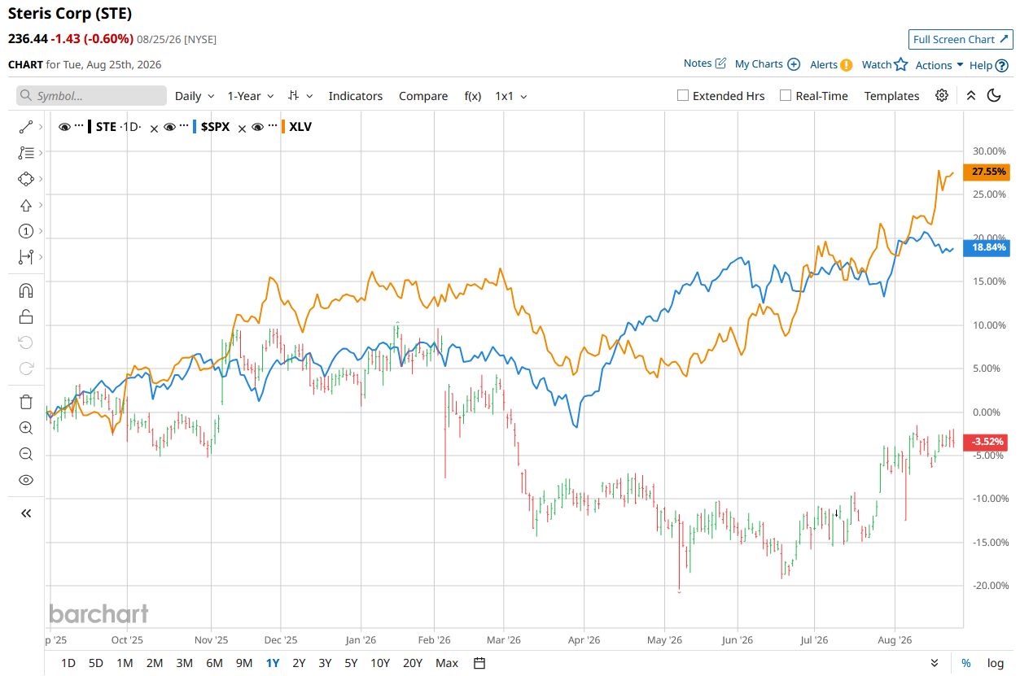Click the redo arrow icon
This screenshot has width=1020, height=676.
coord(25,369)
